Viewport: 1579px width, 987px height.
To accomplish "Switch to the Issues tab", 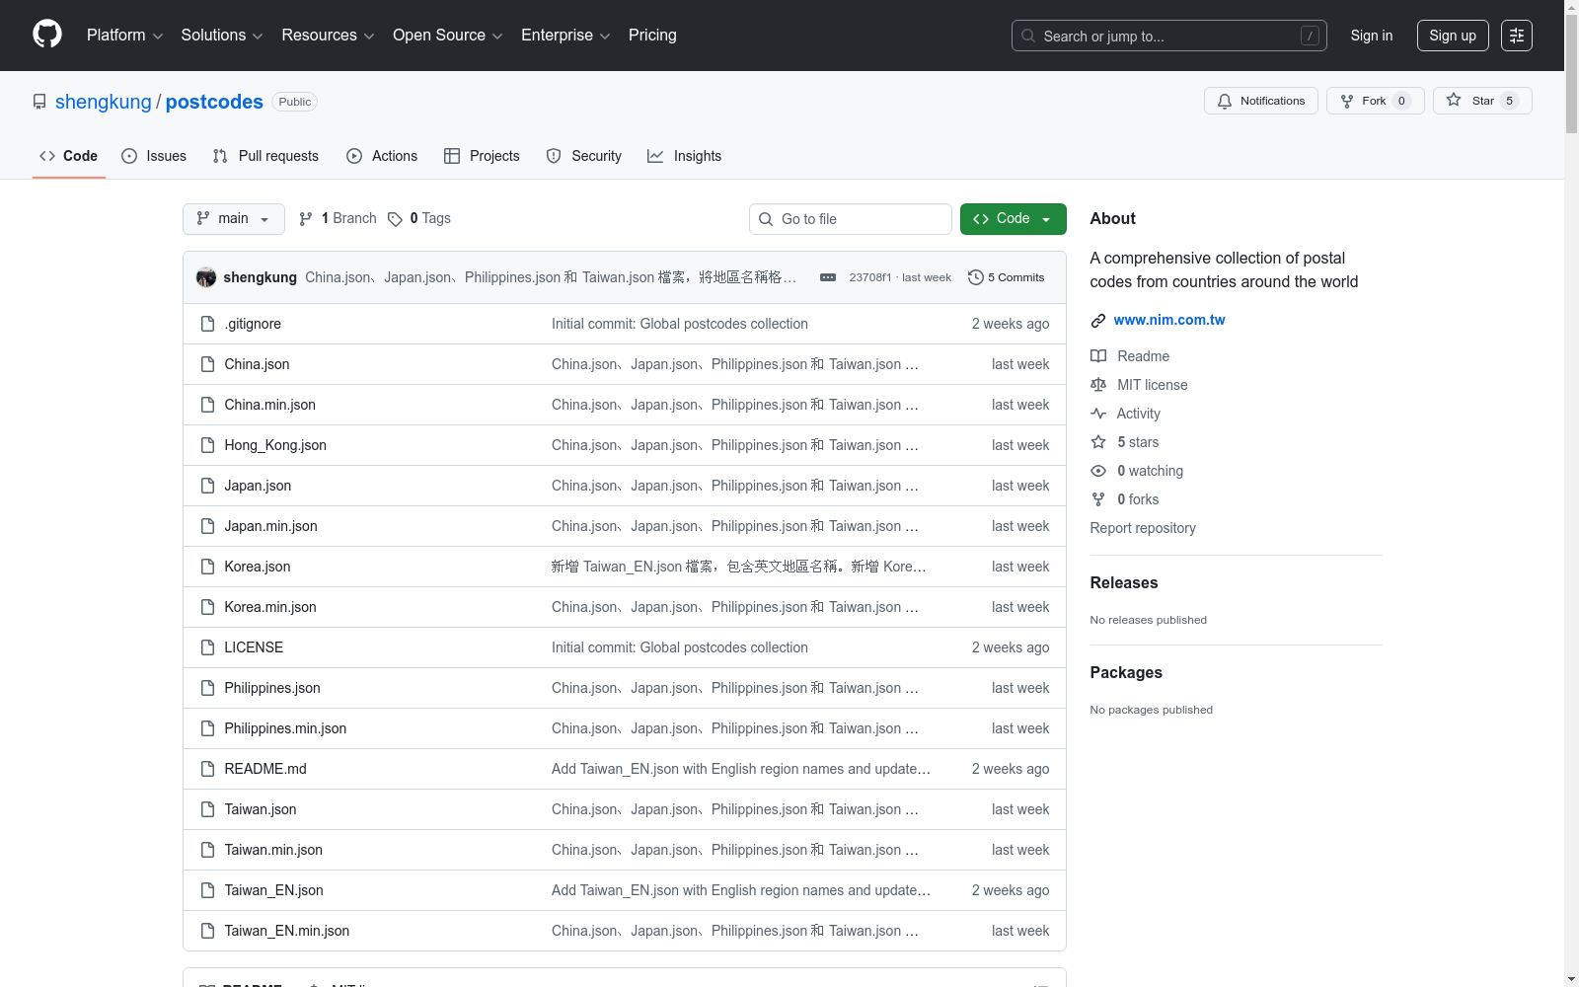I will [x=154, y=156].
